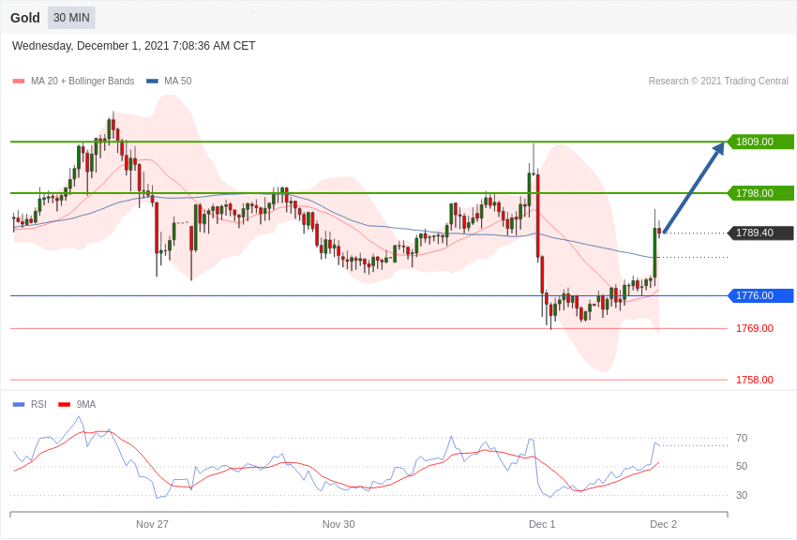Viewport: 797px width, 540px height.
Task: Click the Nov 30 date axis label
Action: (338, 524)
